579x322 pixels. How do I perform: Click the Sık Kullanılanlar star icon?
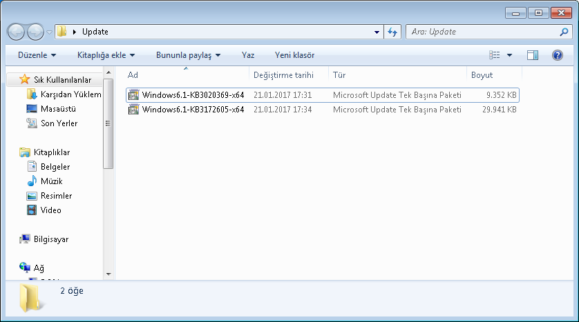tap(24, 79)
